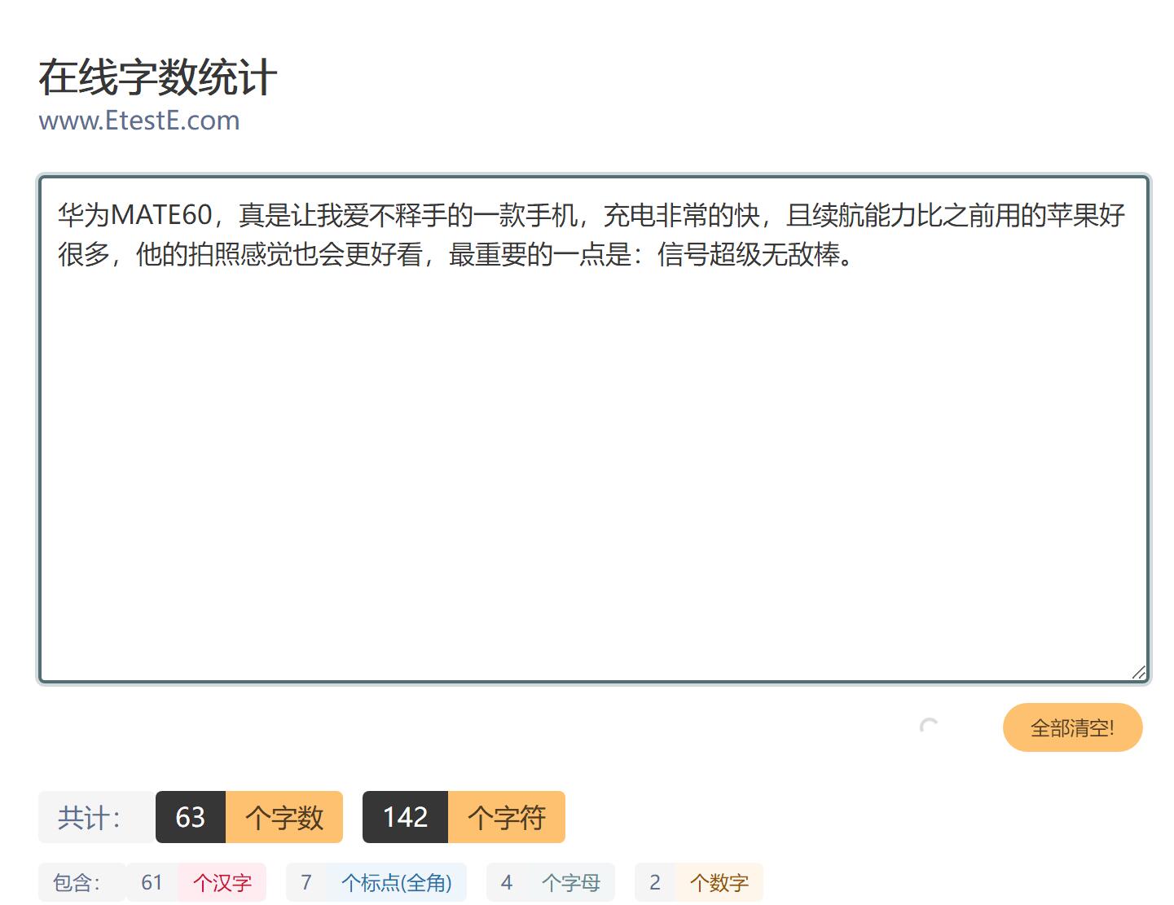The width and height of the screenshot is (1174, 905).
Task: Click the textarea resize handle corner
Action: pyautogui.click(x=1139, y=672)
